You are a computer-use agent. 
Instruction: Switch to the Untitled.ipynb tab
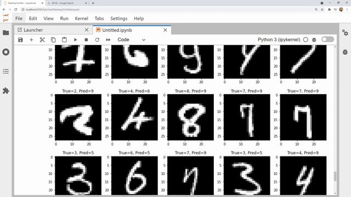tap(132, 30)
